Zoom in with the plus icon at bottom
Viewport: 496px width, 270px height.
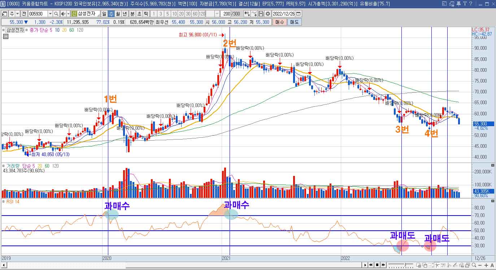click(486, 265)
